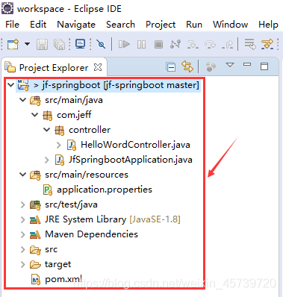Open the Window menu

pyautogui.click(x=230, y=25)
